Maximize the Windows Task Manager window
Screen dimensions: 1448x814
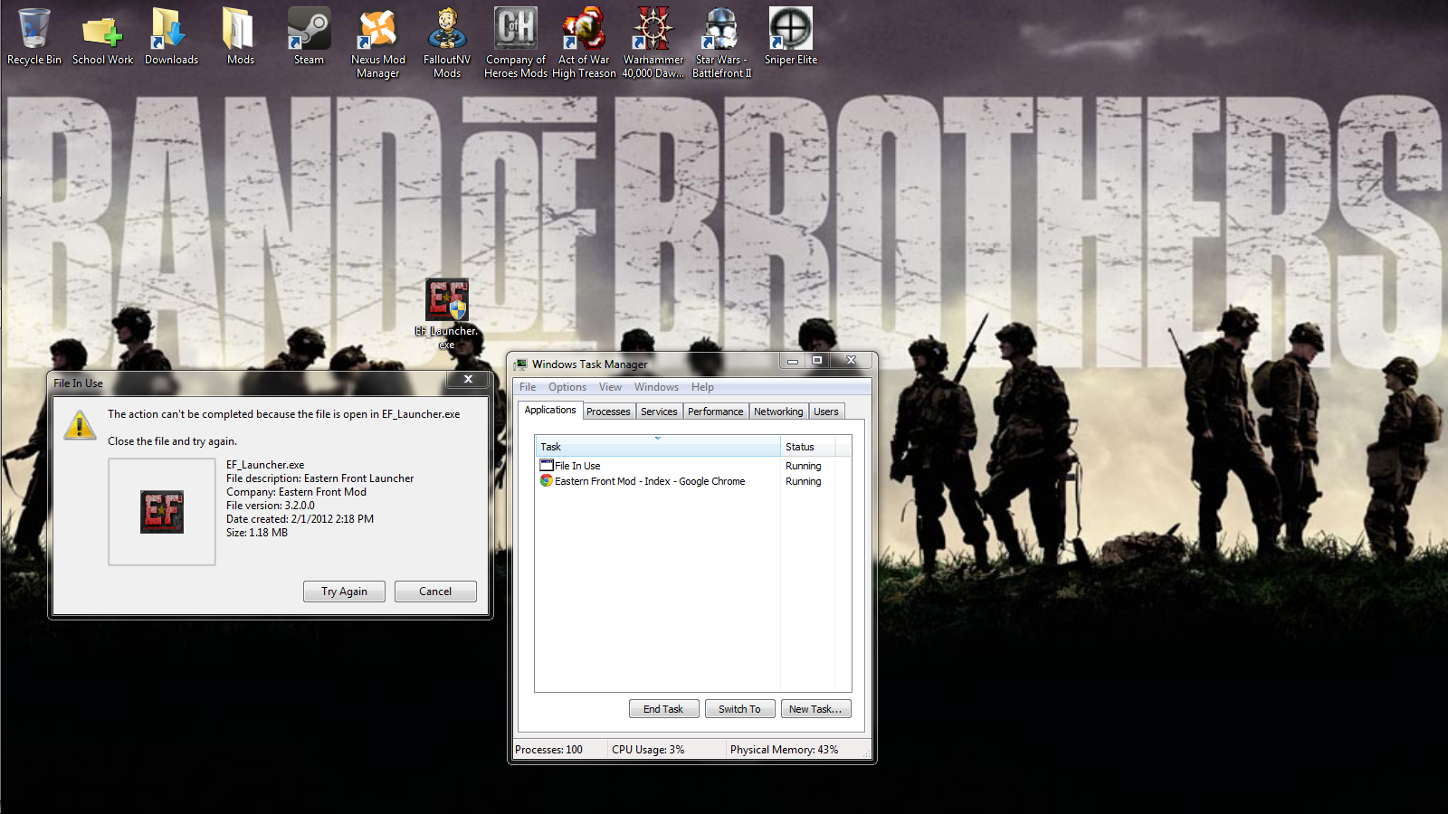[817, 361]
